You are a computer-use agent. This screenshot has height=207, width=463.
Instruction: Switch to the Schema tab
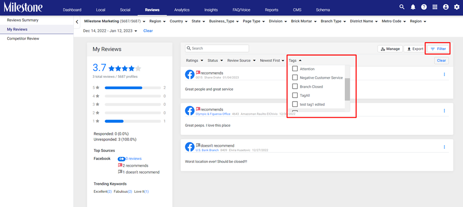coord(323,10)
